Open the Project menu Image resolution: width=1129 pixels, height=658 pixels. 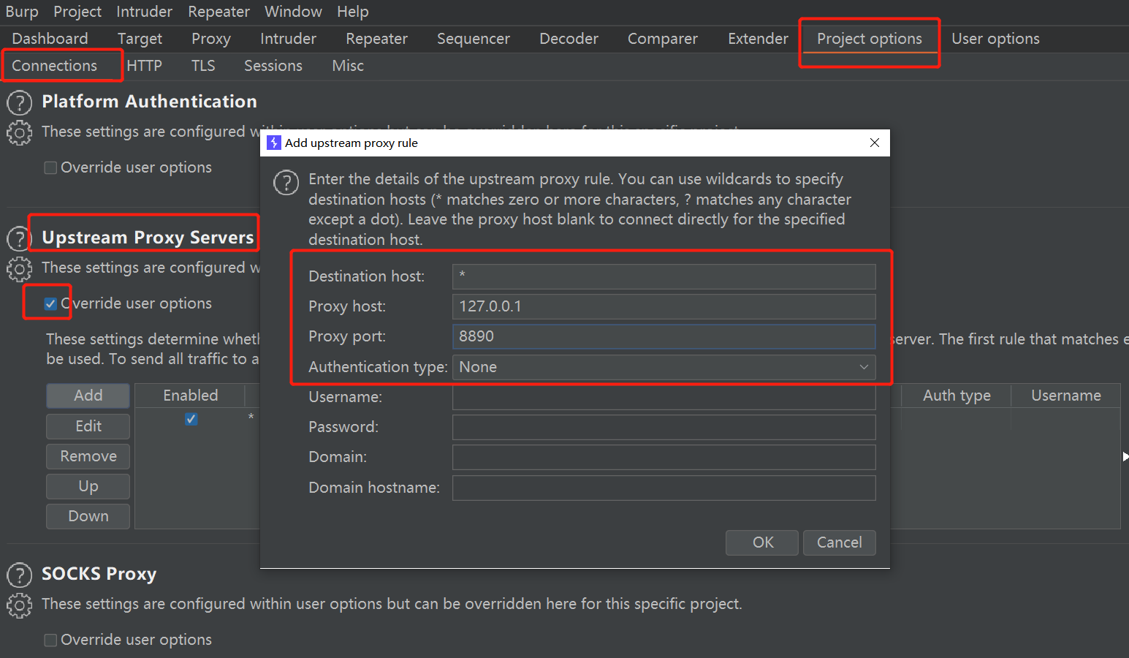77,12
